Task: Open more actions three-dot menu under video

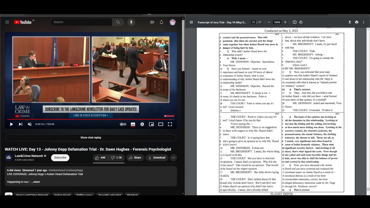Action: (x=173, y=157)
